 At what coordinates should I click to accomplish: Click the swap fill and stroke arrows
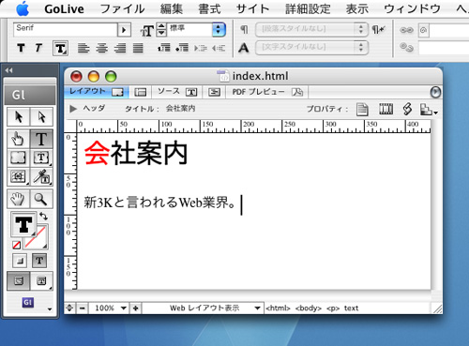(x=44, y=217)
